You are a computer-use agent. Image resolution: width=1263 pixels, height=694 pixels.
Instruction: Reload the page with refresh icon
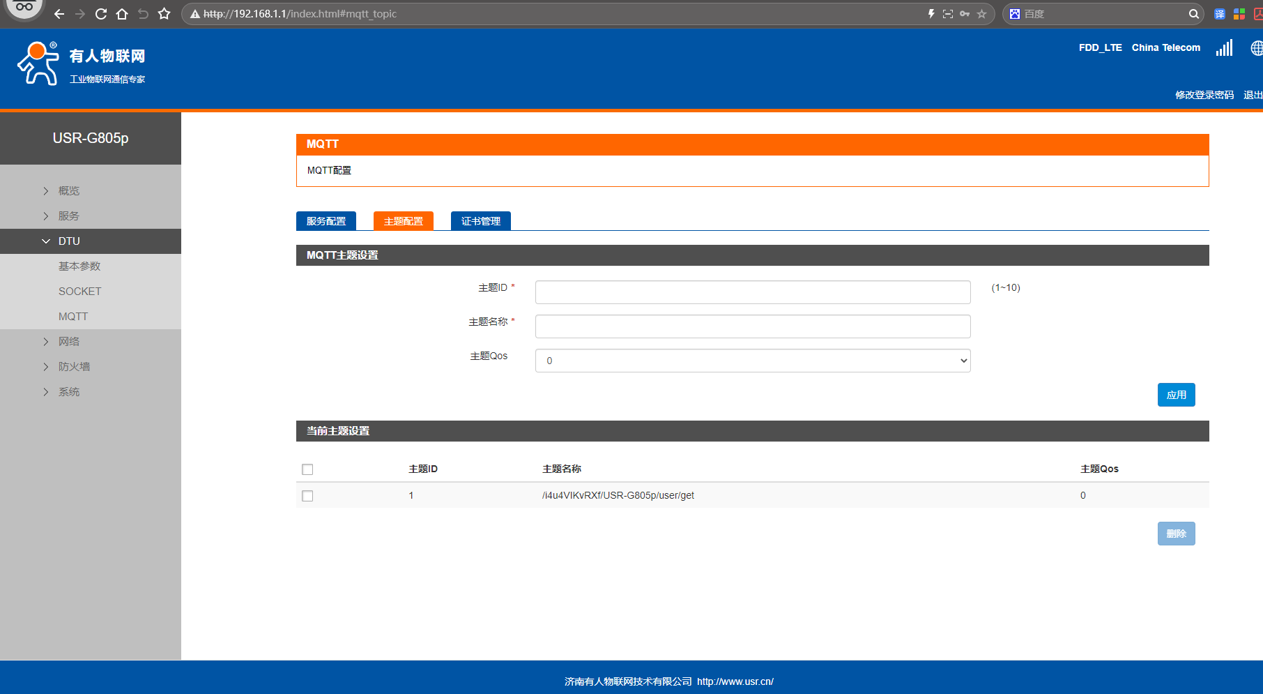101,14
